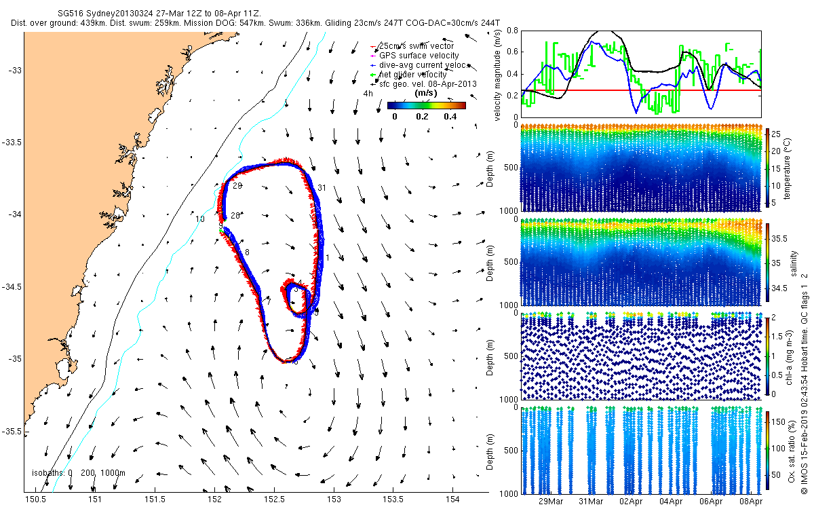
Task: Click day marker '8' on the glider track
Action: pyautogui.click(x=248, y=252)
